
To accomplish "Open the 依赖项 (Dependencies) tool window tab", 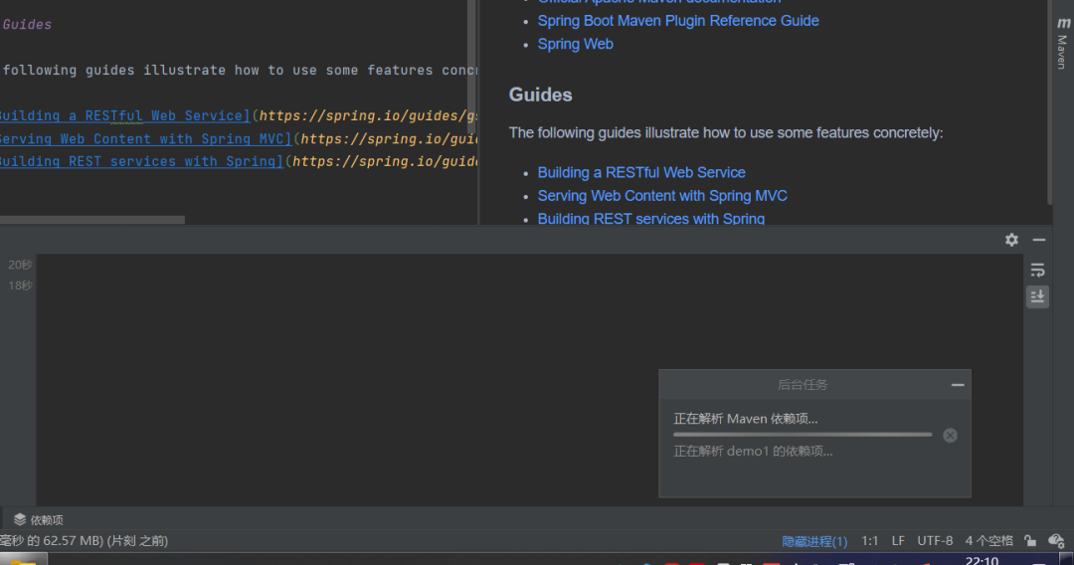I will [x=39, y=520].
